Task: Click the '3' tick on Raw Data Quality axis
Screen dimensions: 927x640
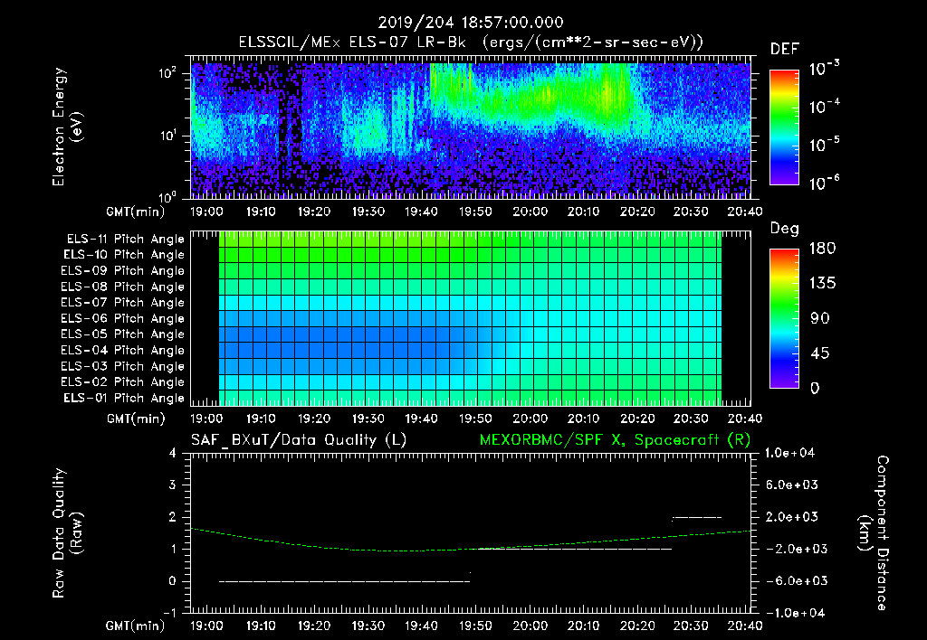Action: 173,485
